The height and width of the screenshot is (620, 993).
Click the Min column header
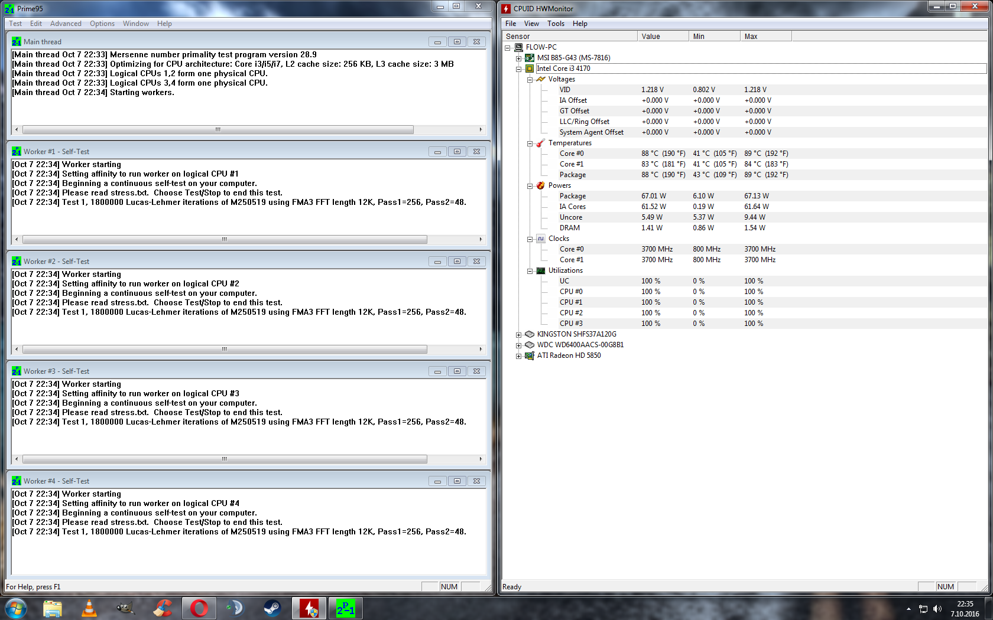715,37
